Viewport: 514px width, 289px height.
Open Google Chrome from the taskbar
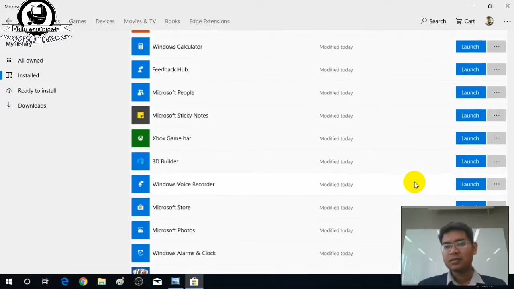click(x=83, y=281)
